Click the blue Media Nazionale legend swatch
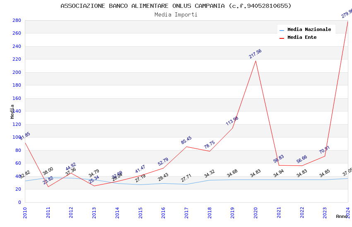The image size is (352, 227). click(282, 30)
